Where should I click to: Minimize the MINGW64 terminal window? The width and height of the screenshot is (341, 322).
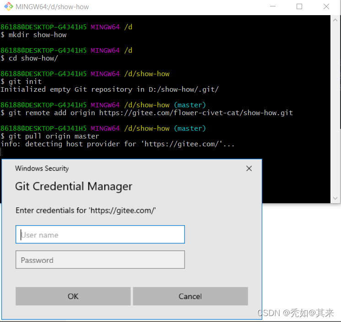(273, 6)
